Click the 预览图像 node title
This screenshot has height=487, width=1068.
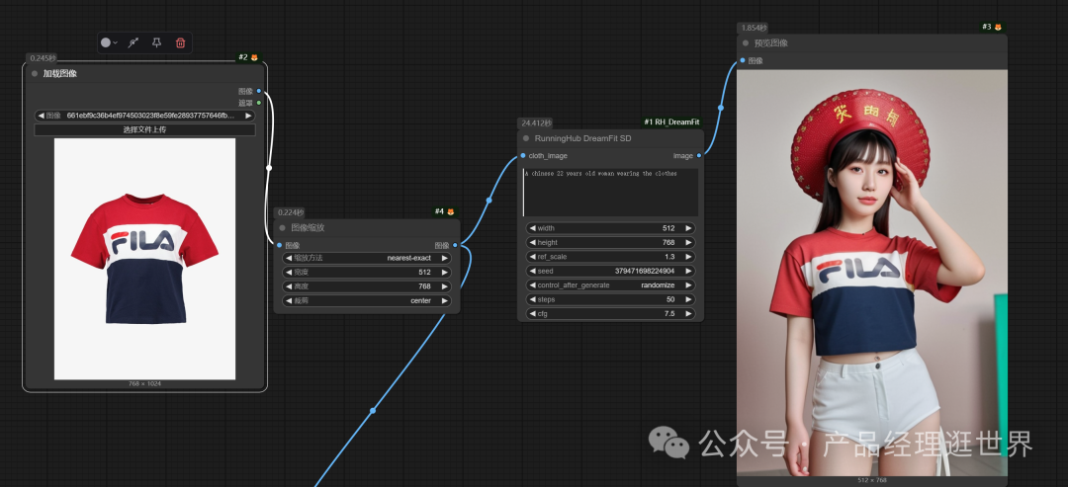(x=771, y=42)
